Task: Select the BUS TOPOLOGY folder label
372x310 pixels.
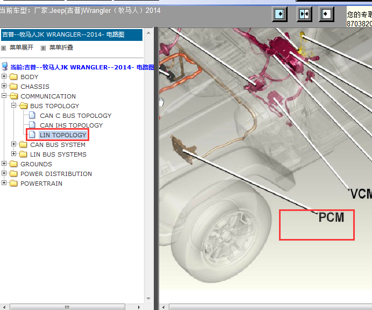Action: point(55,106)
